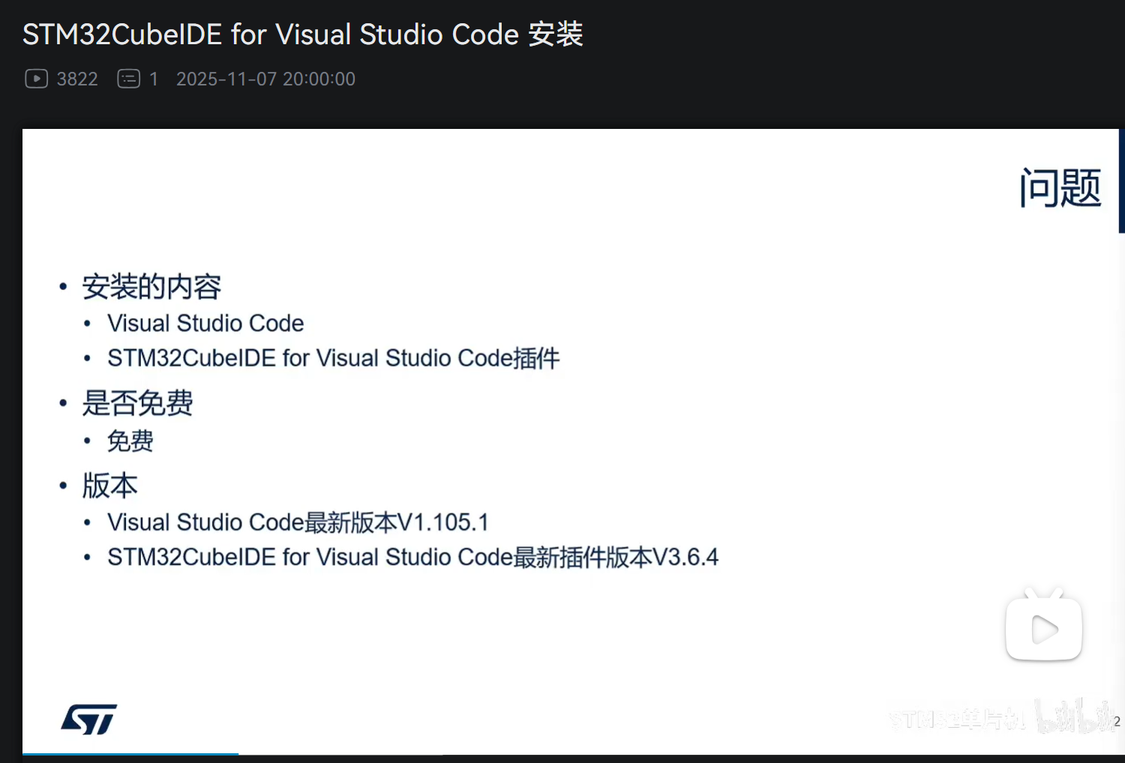Click the view count number 3822
The image size is (1125, 763).
pos(77,79)
